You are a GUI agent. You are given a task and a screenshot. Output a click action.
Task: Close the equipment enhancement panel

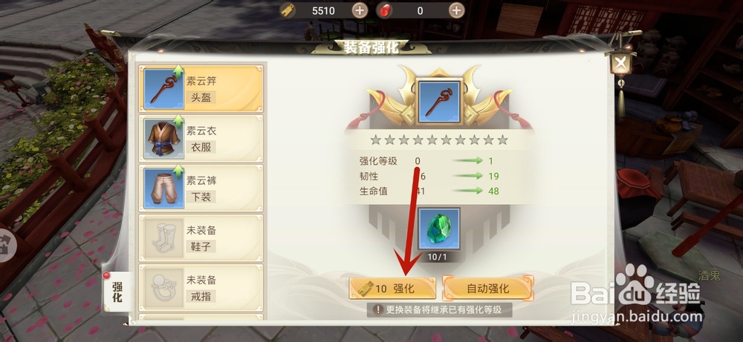[x=621, y=63]
